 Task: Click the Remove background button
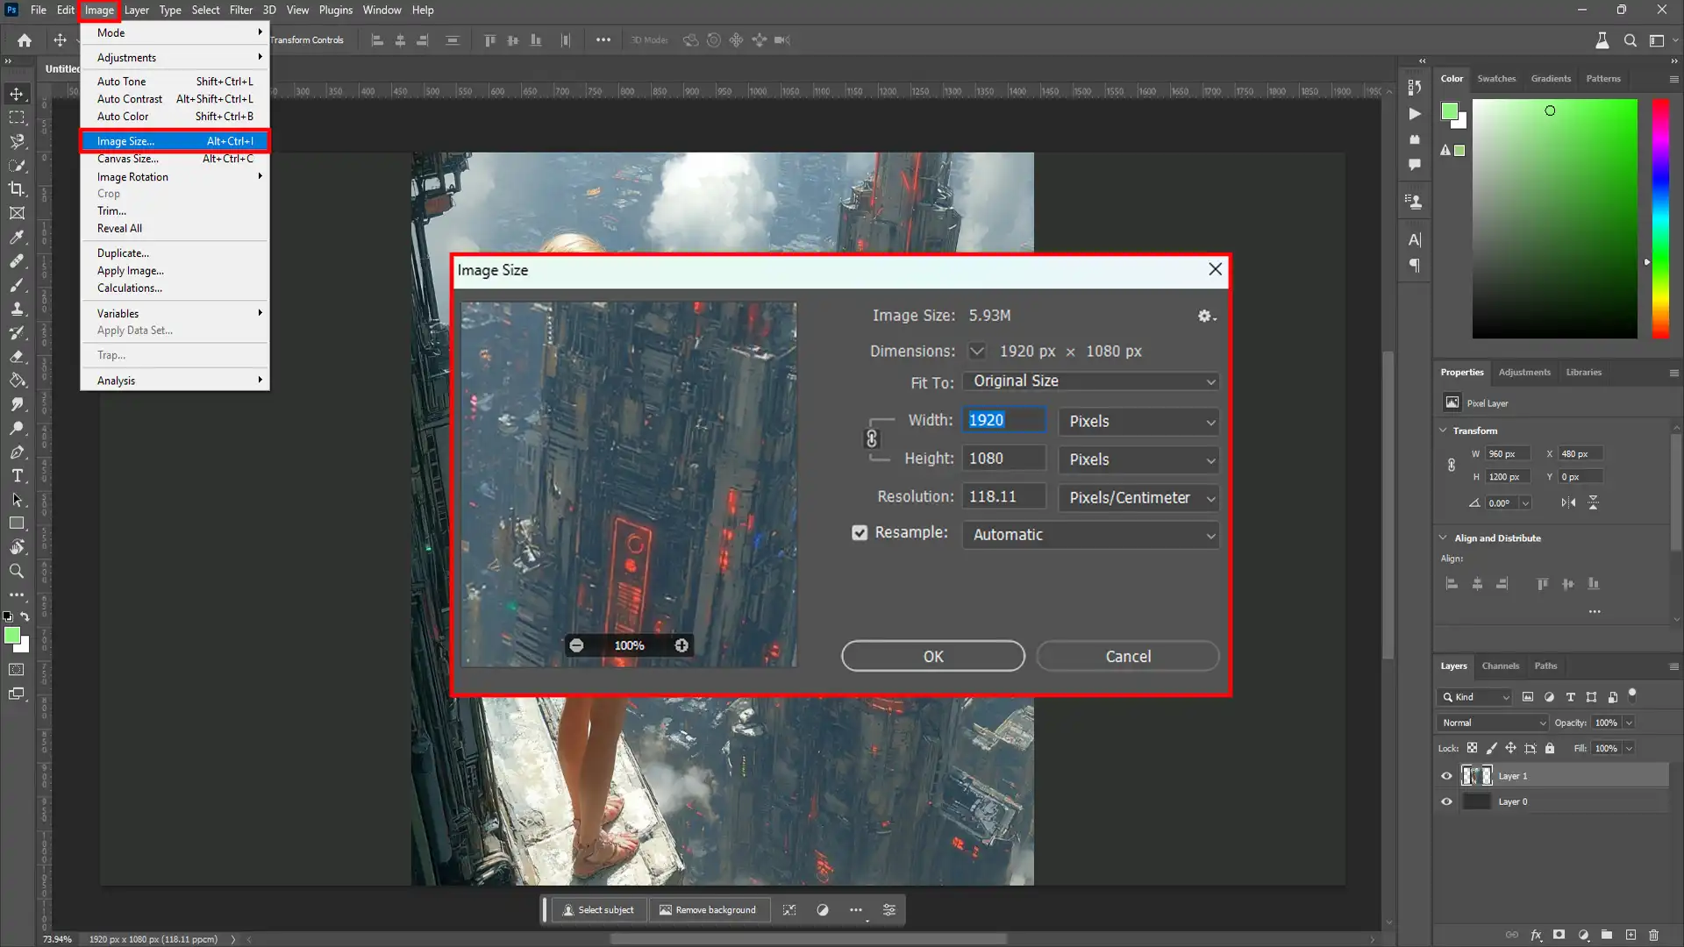click(709, 909)
